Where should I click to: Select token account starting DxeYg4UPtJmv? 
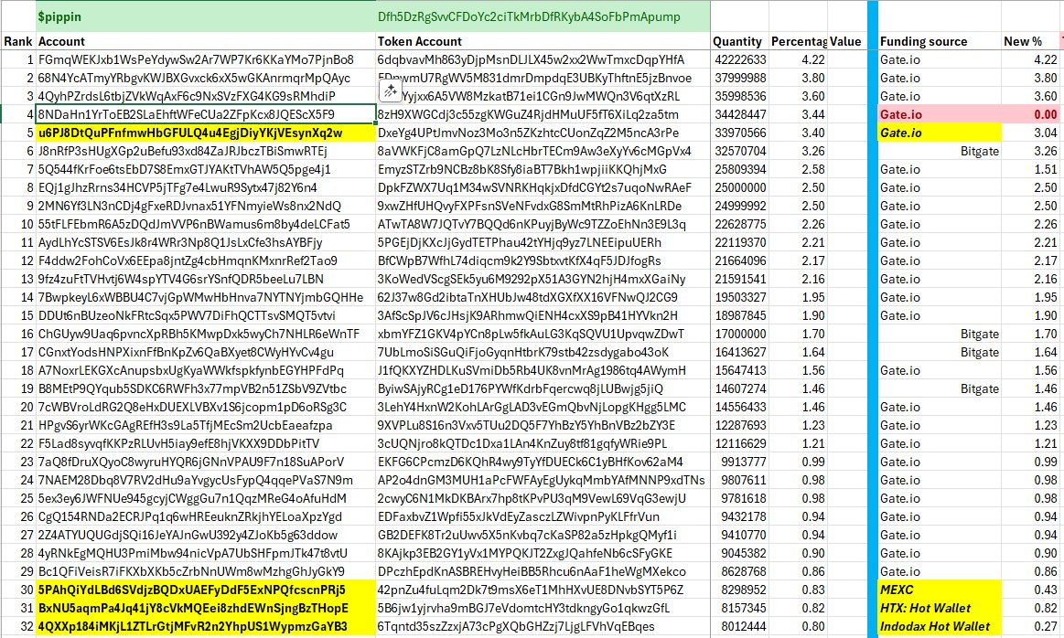click(543, 133)
